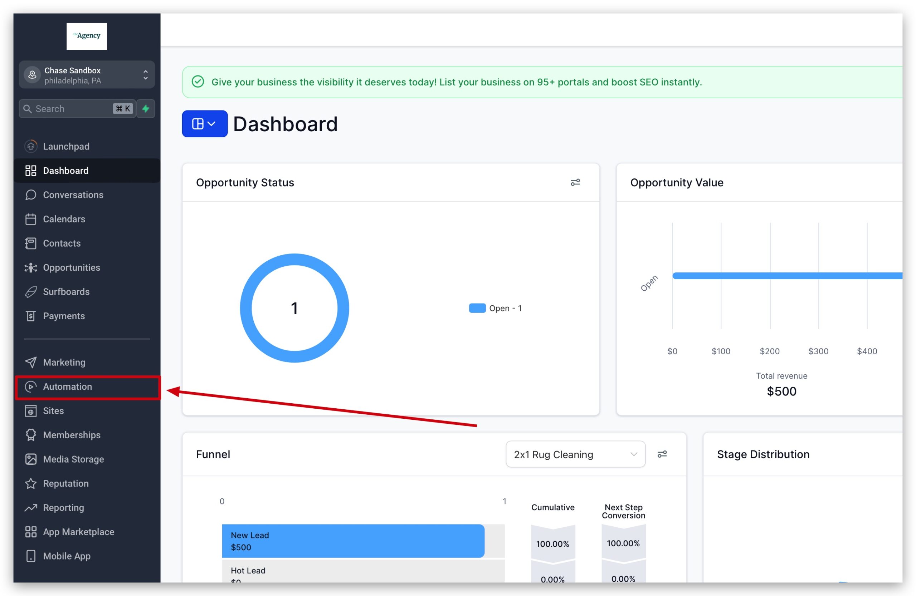View Opportunities via its sidebar icon
This screenshot has height=596, width=916.
coord(71,267)
